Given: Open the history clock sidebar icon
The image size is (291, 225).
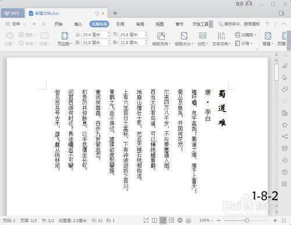Looking at the screenshot, I should (285, 160).
